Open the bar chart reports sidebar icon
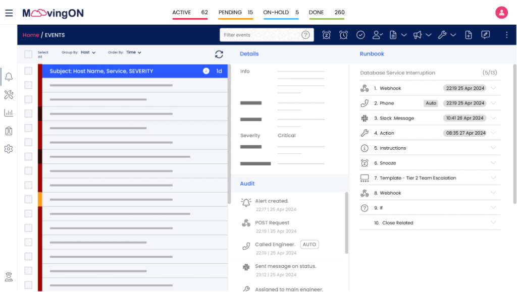This screenshot has width=517, height=292. (x=9, y=113)
